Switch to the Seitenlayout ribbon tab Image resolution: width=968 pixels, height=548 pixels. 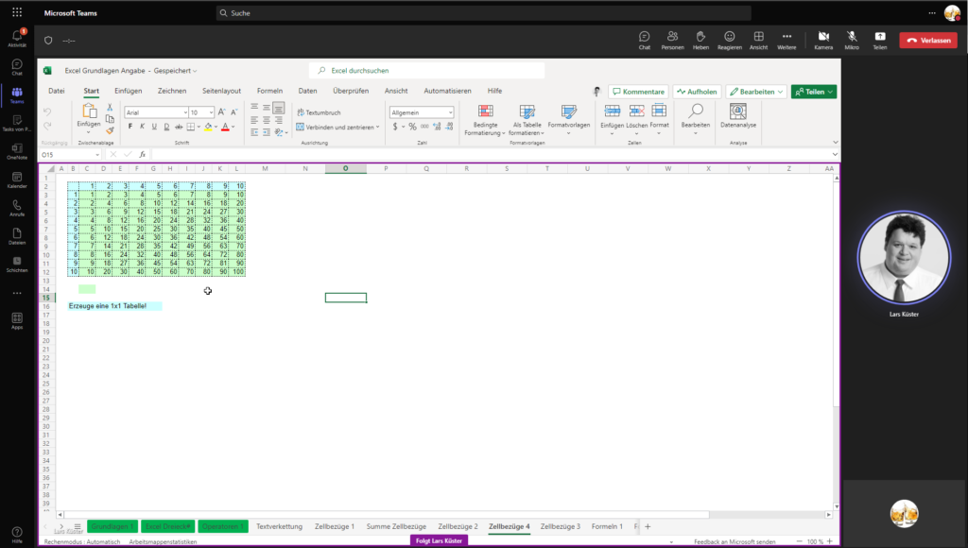[221, 91]
